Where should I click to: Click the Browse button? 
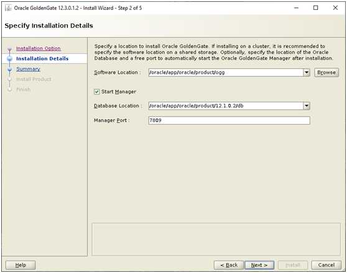(x=326, y=73)
